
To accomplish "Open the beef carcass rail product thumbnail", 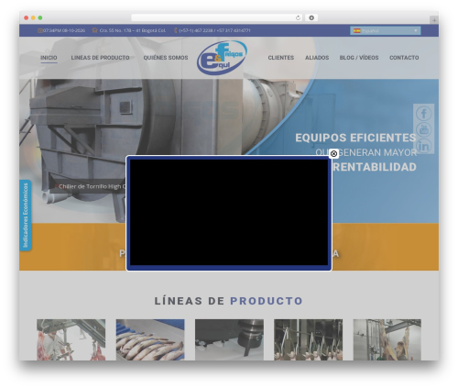I will (387, 339).
